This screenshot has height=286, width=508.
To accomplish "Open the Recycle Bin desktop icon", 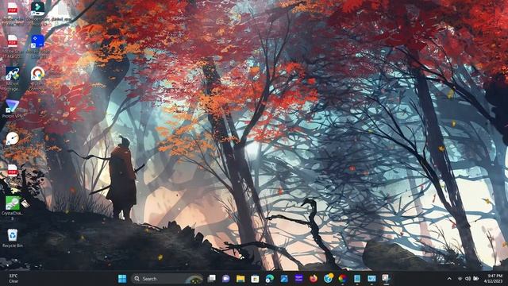I will point(13,238).
